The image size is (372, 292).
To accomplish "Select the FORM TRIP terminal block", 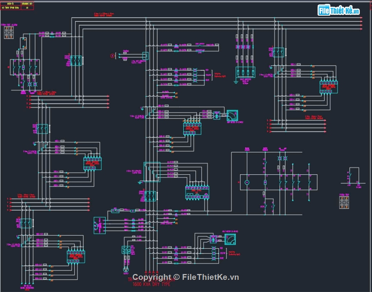I will [x=344, y=203].
